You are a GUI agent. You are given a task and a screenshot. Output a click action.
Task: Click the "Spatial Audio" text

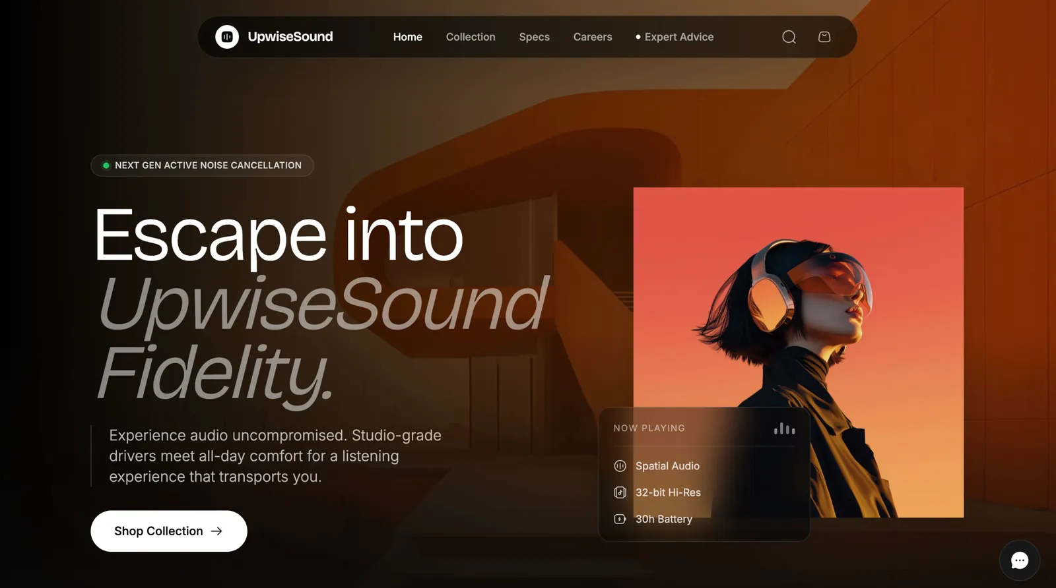click(667, 466)
